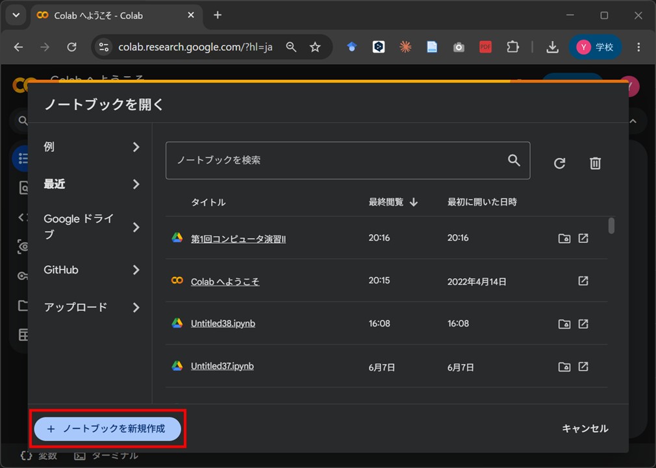
Task: Close the Colab へようこそ browser tab
Action: pyautogui.click(x=191, y=15)
